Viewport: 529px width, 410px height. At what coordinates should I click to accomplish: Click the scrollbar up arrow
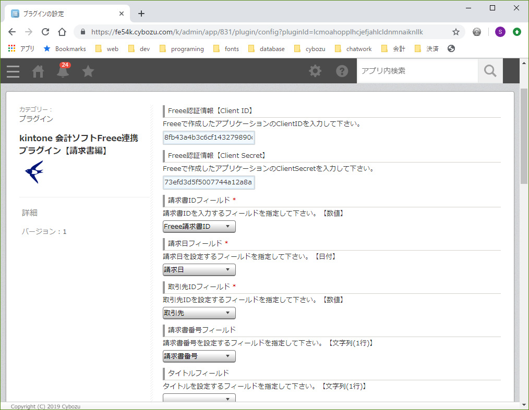(524, 63)
